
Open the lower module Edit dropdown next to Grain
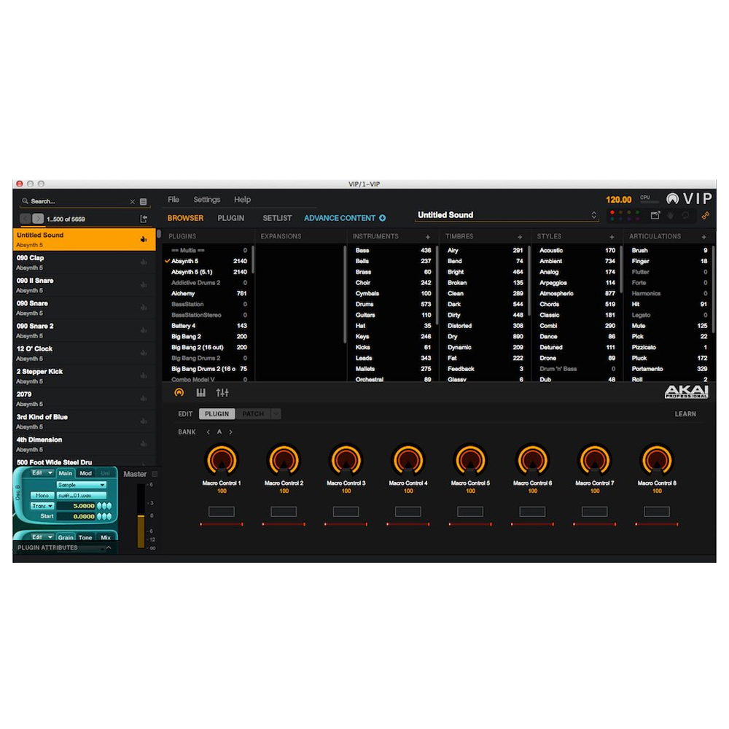(x=42, y=537)
